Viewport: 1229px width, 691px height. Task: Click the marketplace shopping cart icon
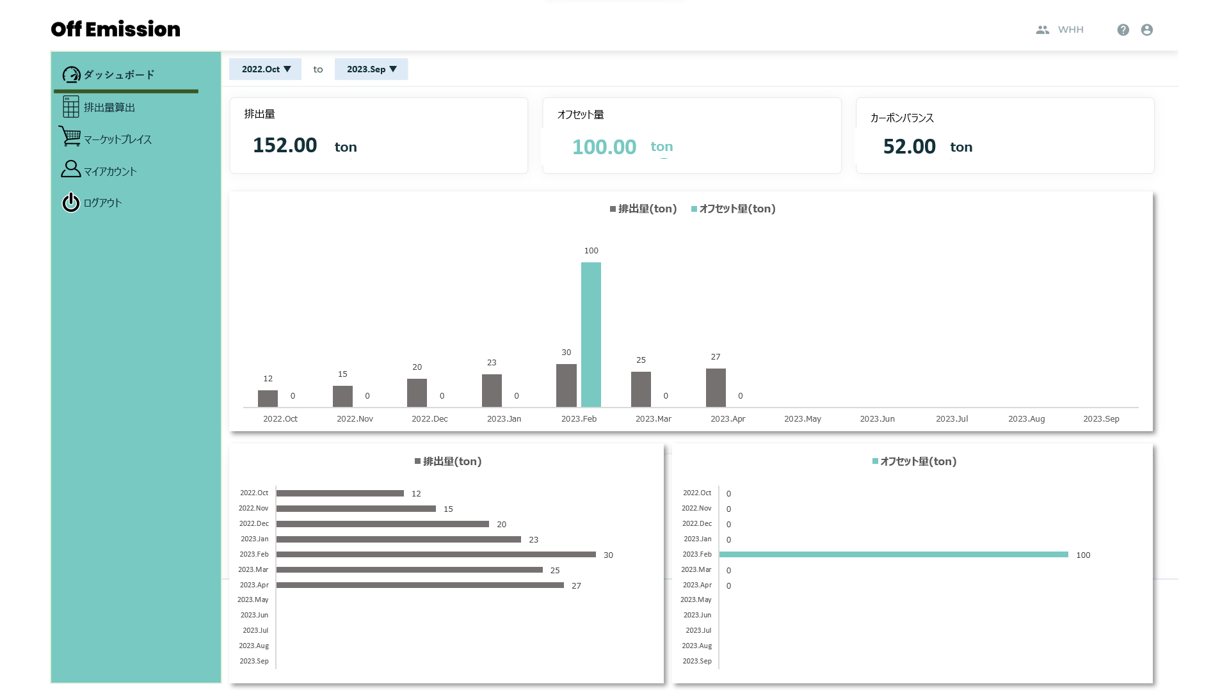click(x=70, y=136)
